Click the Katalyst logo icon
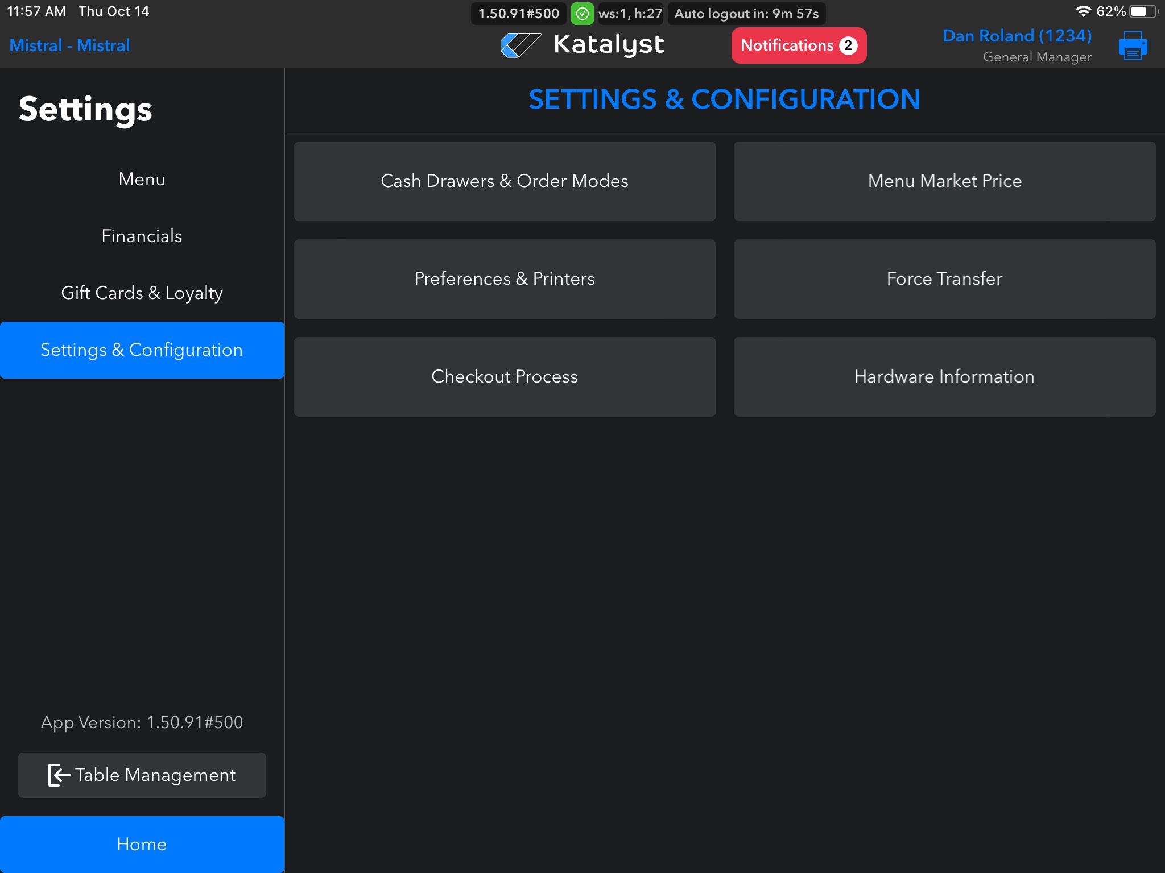 click(520, 45)
